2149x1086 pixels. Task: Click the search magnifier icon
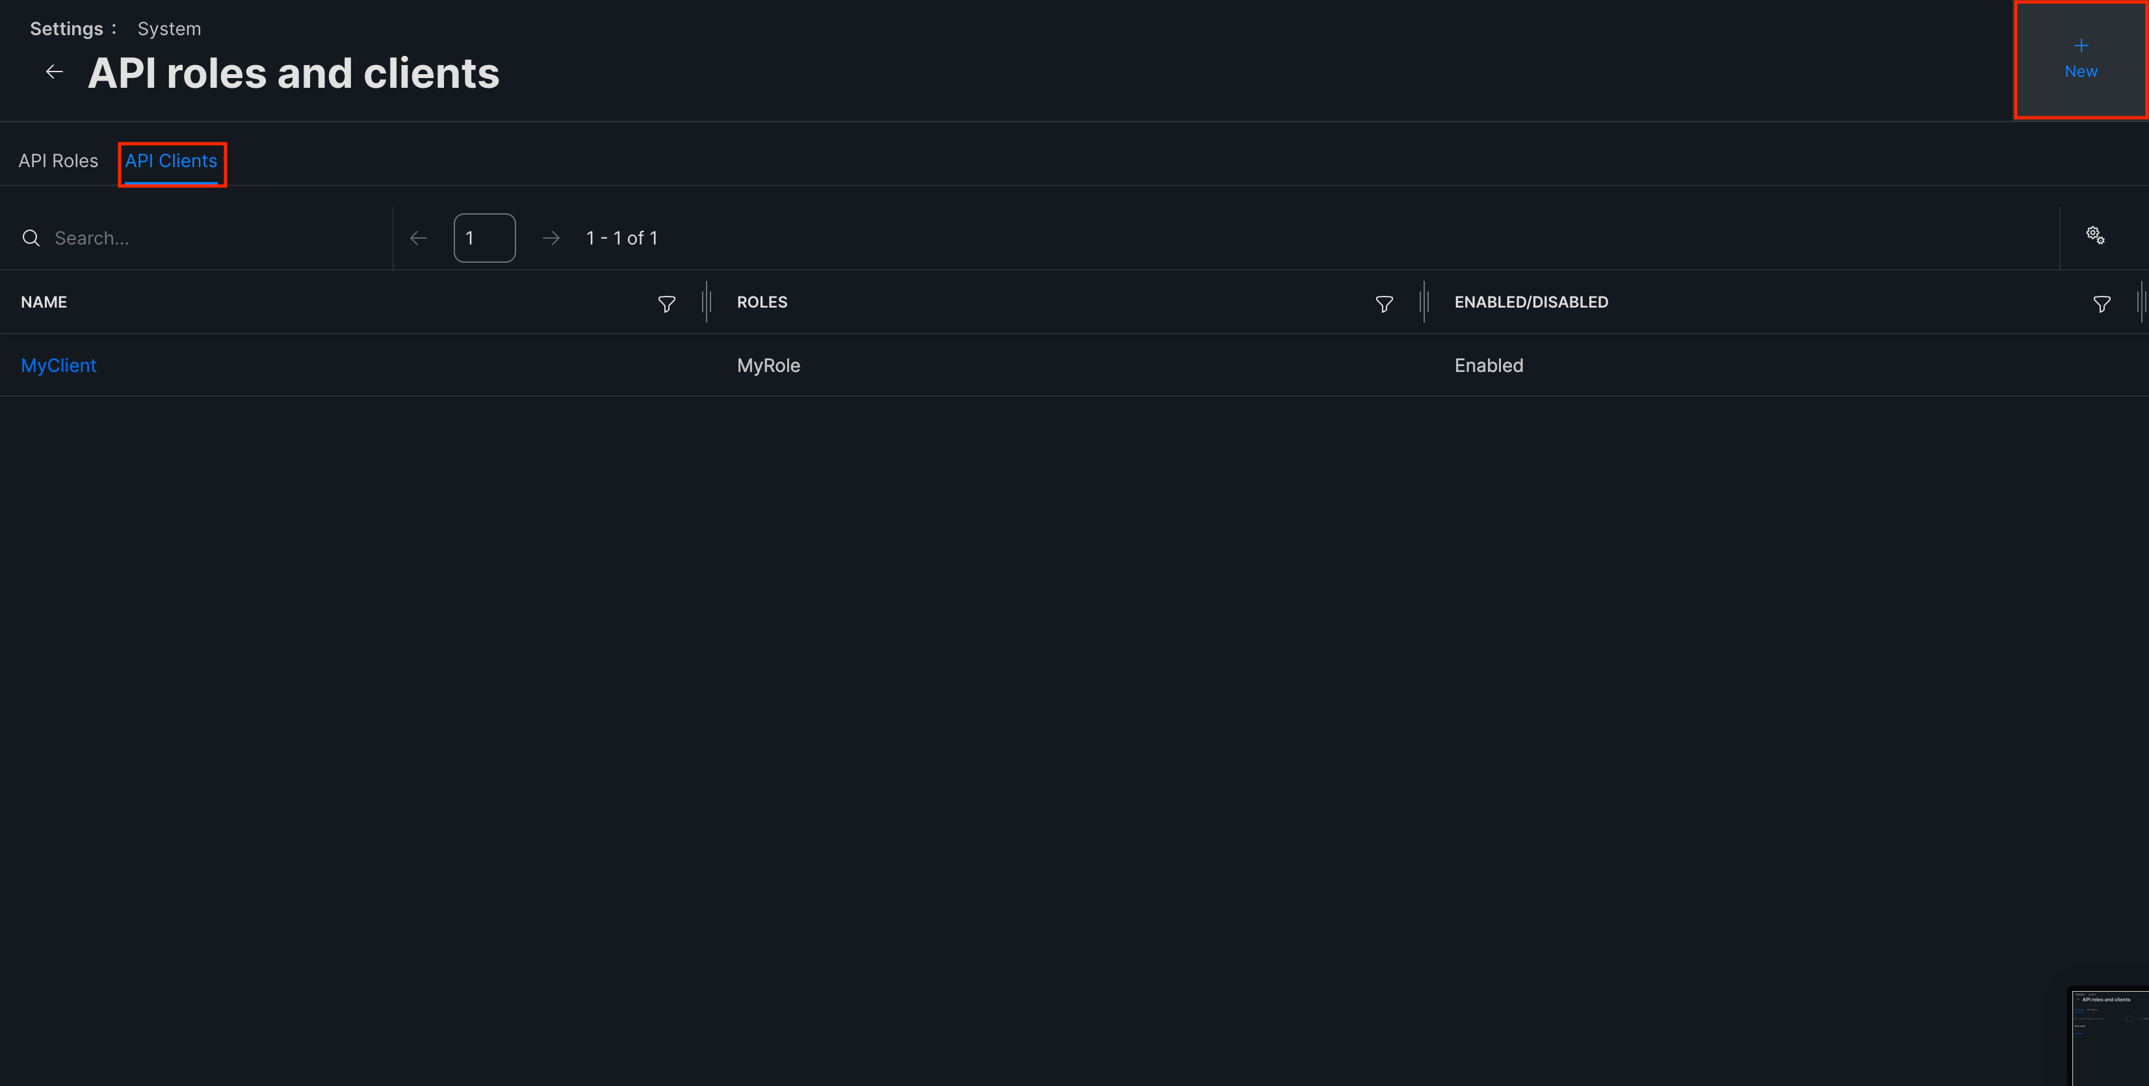point(31,239)
